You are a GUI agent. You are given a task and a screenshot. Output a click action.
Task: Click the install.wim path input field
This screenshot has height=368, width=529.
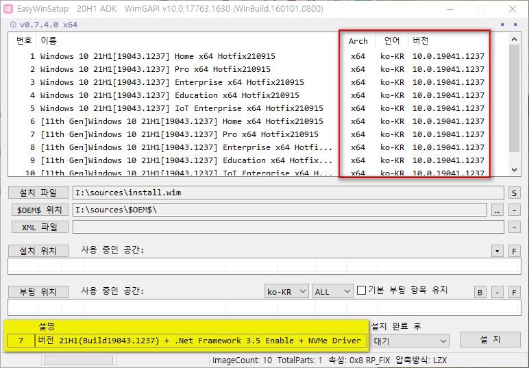tap(288, 193)
